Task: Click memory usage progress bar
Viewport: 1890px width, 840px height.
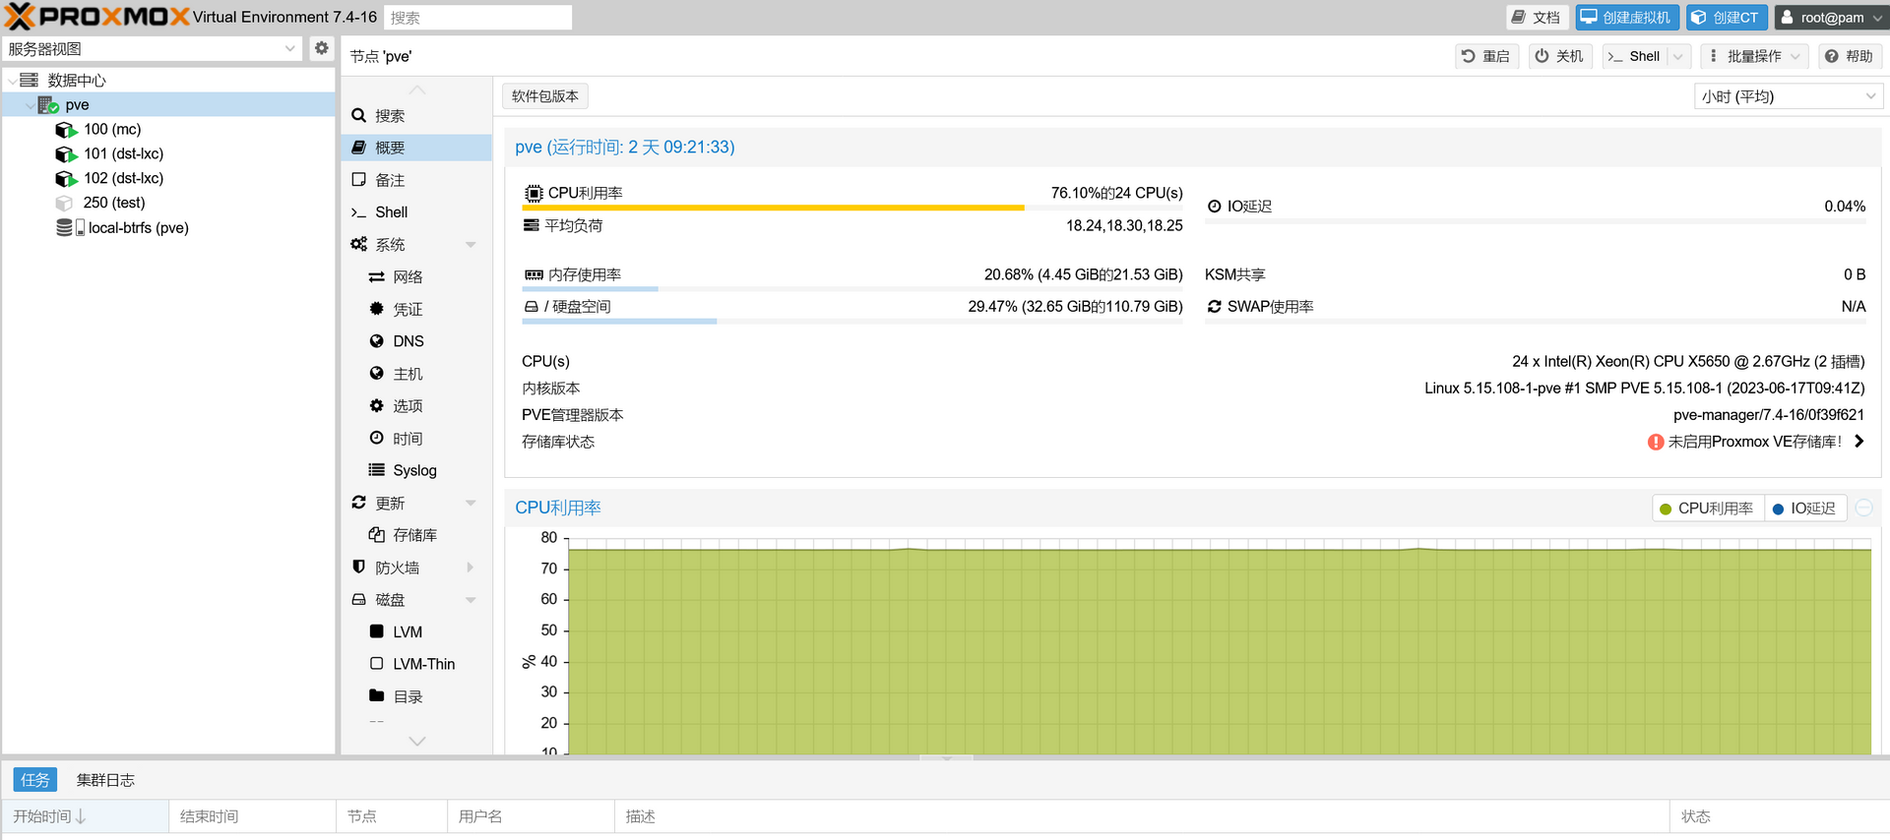Action: pos(852,289)
